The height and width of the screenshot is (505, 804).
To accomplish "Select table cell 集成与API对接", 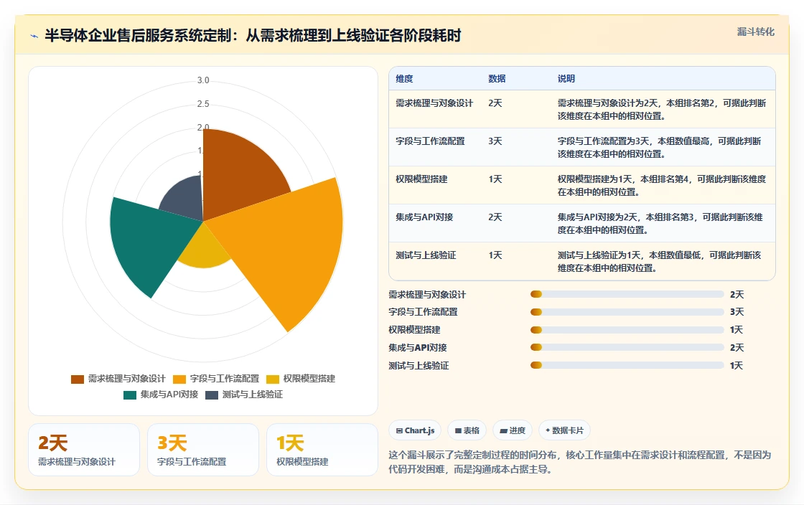I will (424, 217).
